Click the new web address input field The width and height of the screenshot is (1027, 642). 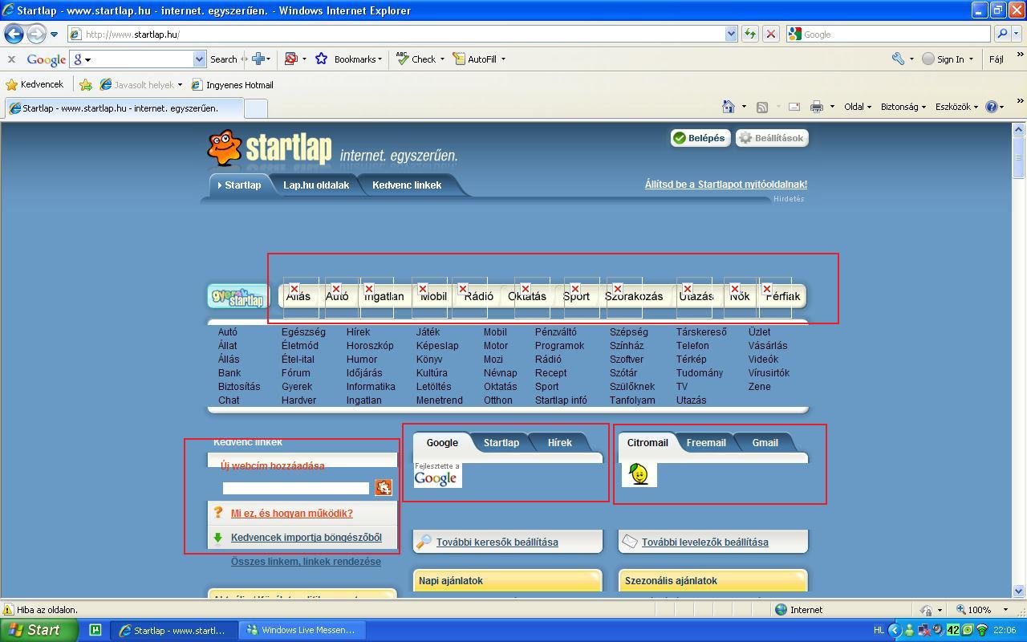[296, 488]
